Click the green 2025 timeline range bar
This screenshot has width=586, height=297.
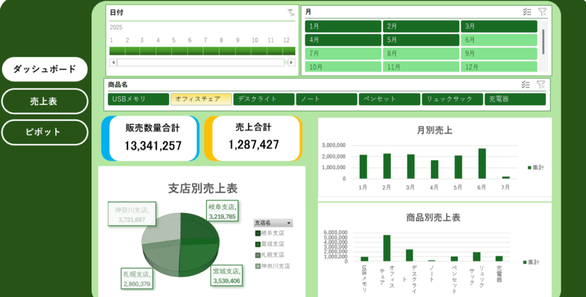coord(203,51)
